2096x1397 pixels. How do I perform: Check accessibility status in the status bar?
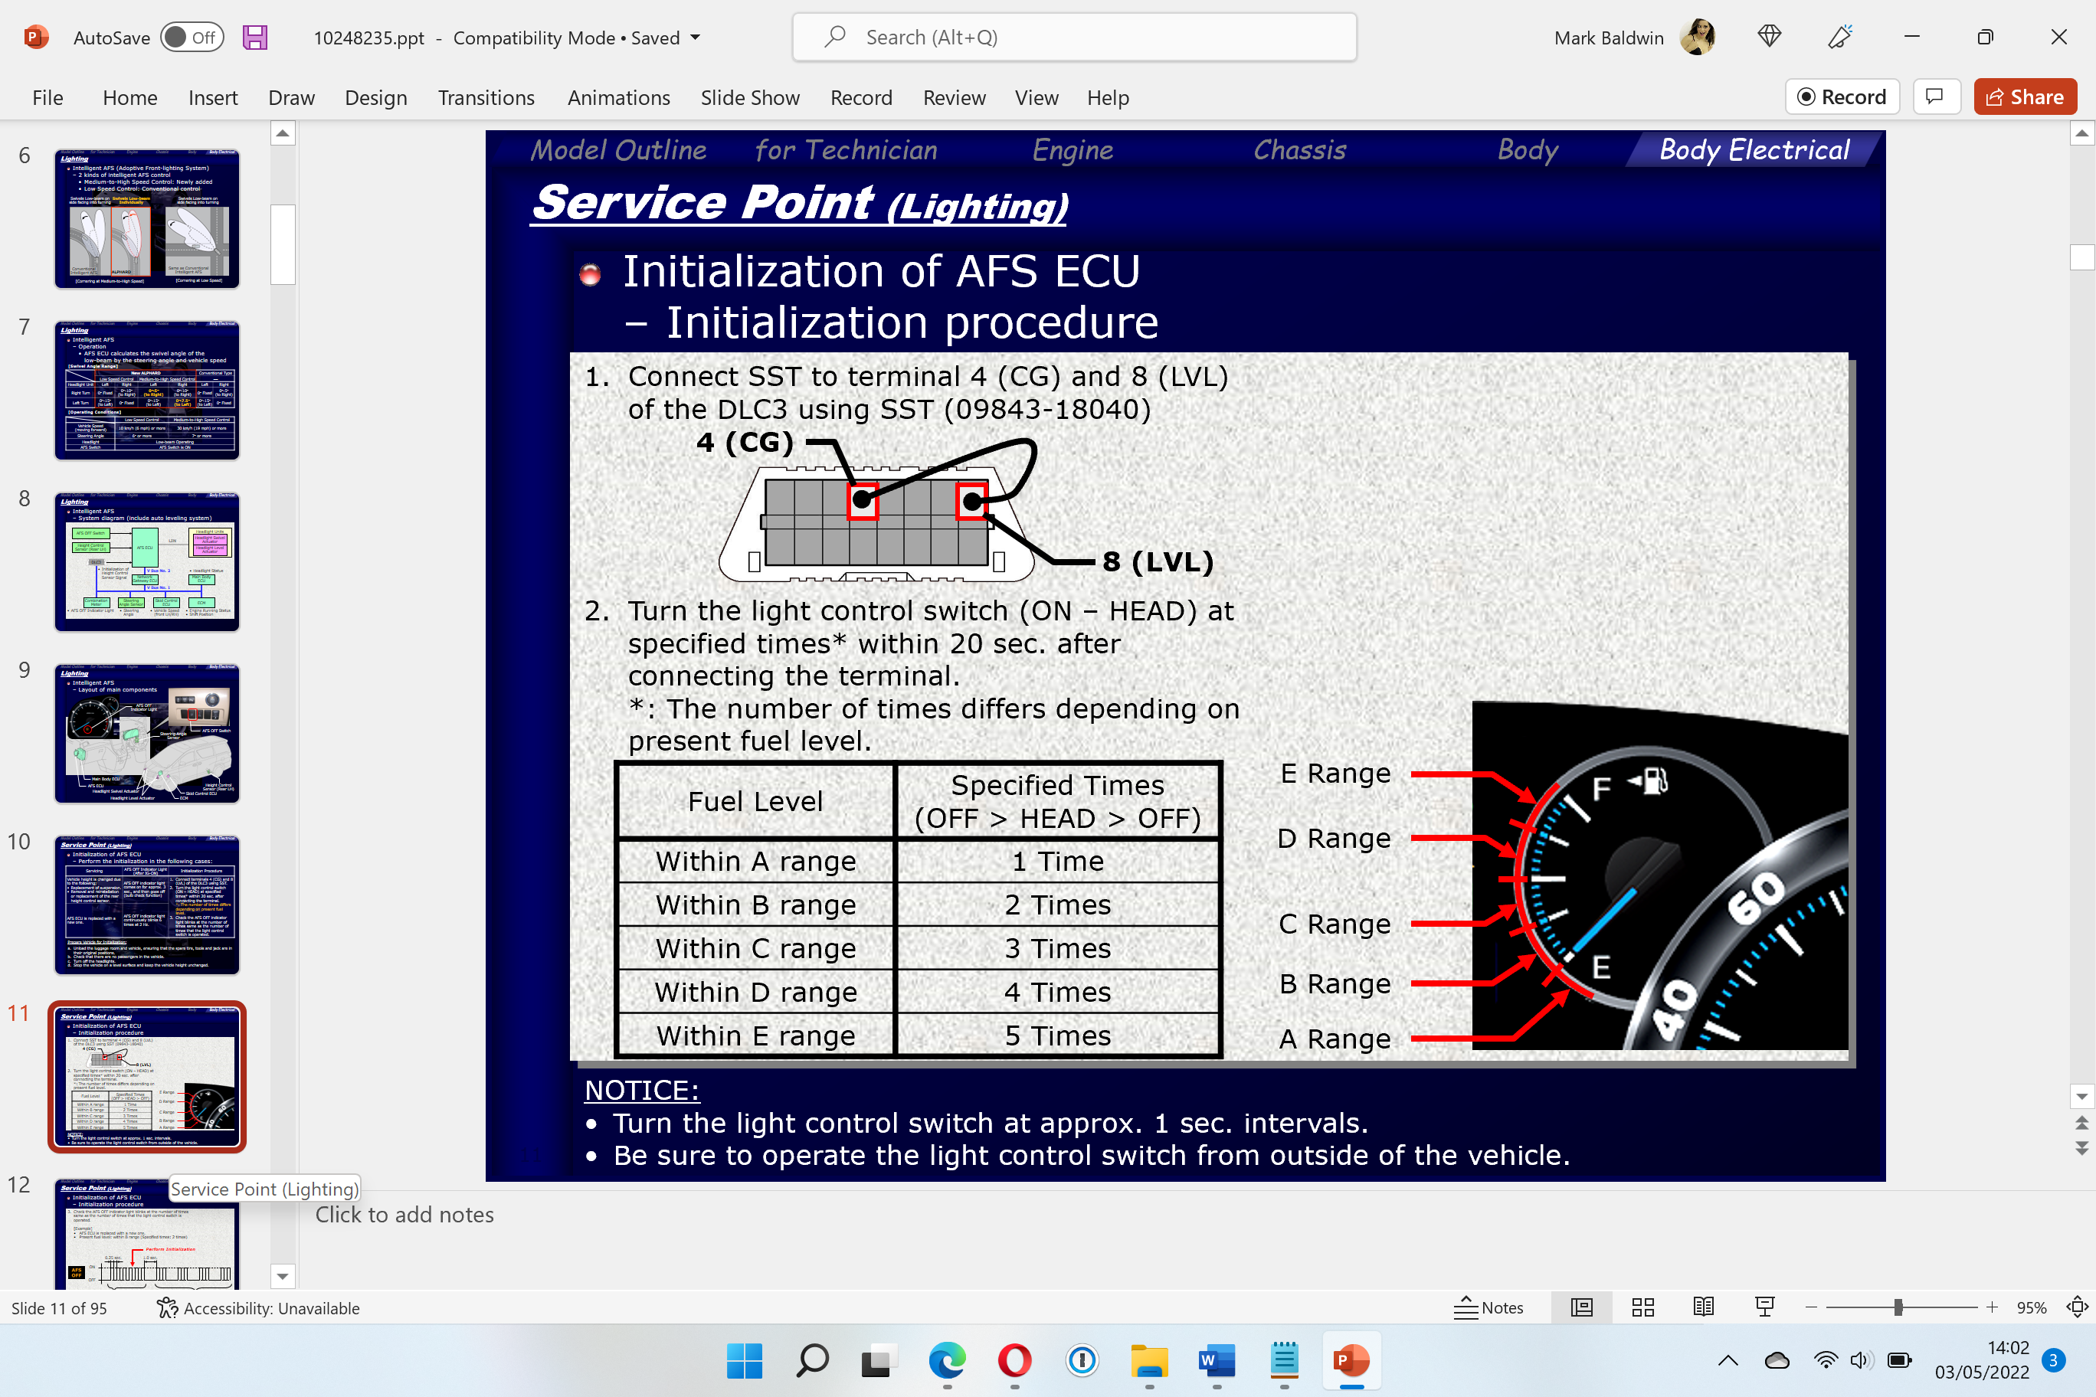(x=257, y=1308)
